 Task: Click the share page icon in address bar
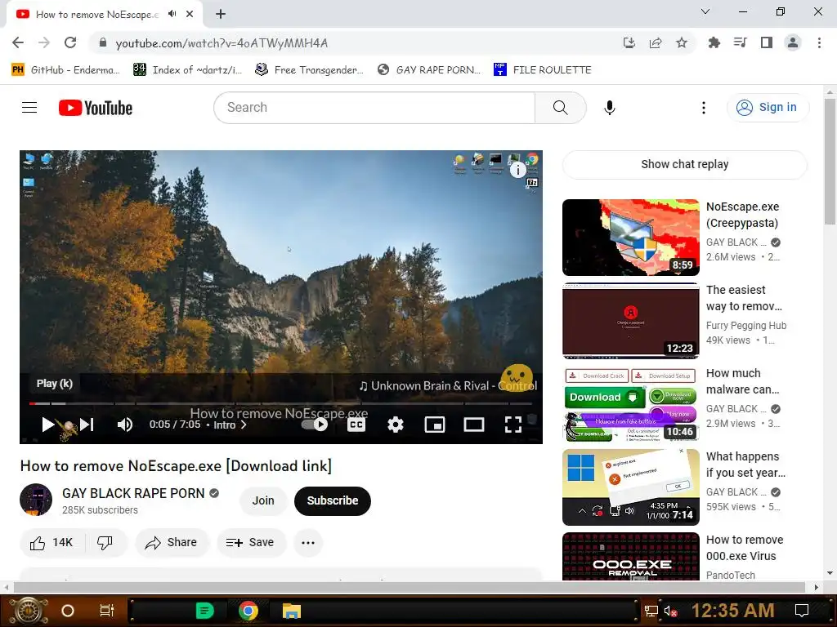pos(656,42)
